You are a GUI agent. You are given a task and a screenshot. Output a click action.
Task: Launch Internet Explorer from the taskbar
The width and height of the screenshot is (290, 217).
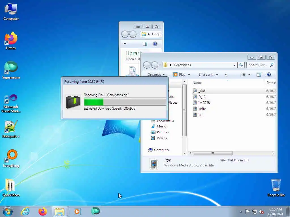click(25, 211)
